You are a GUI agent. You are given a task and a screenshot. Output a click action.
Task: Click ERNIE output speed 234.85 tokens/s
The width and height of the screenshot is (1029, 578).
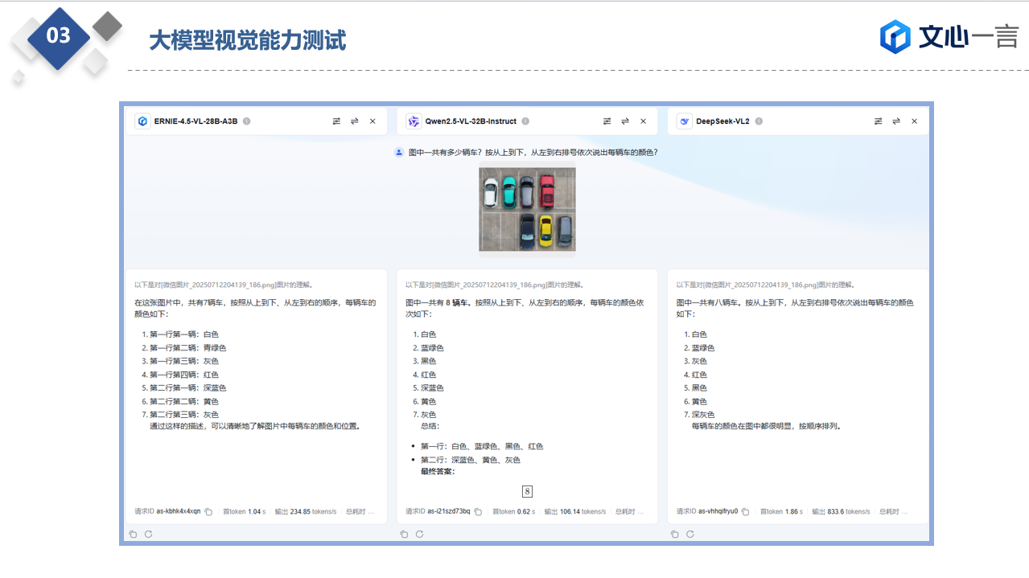tap(306, 511)
